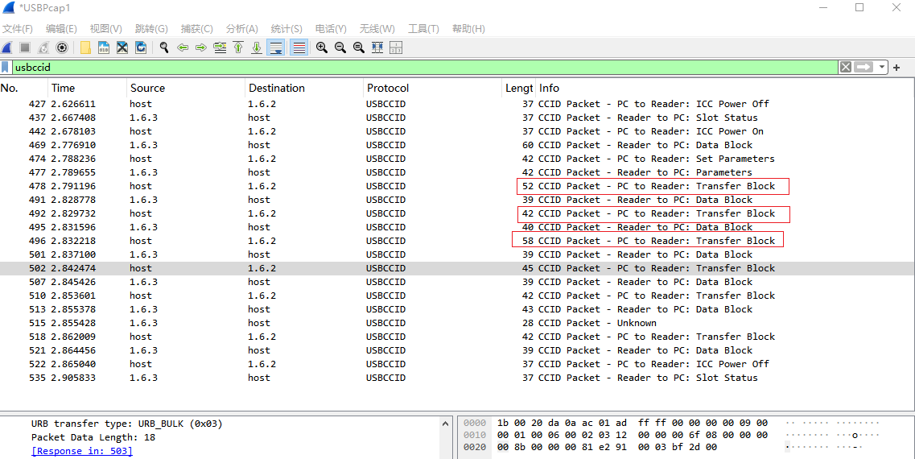The width and height of the screenshot is (915, 459).
Task: Reload the capture file
Action: pyautogui.click(x=141, y=48)
